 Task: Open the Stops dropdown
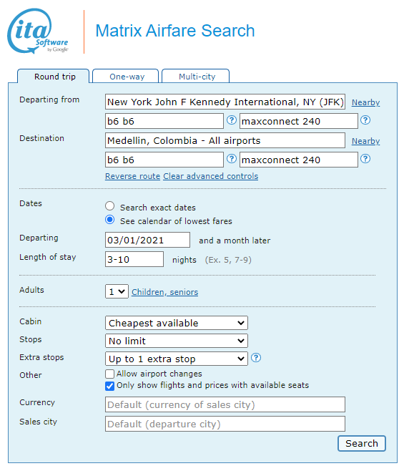click(x=177, y=341)
